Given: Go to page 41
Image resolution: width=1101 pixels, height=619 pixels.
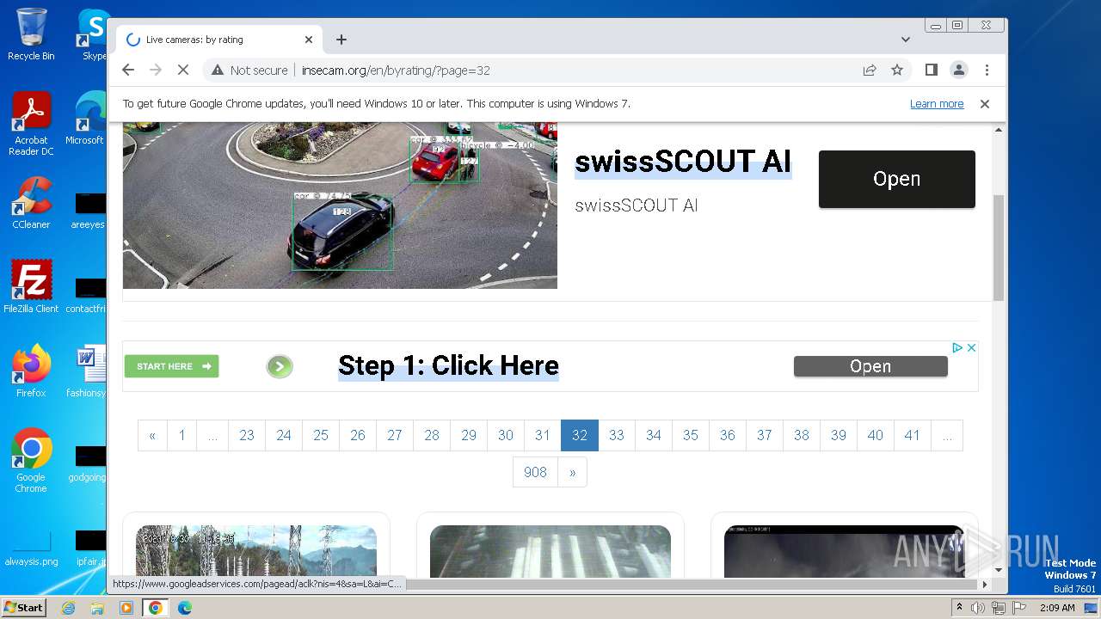Looking at the screenshot, I should [913, 435].
